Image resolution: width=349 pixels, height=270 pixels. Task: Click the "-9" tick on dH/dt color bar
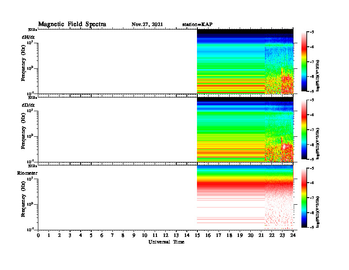click(x=312, y=91)
